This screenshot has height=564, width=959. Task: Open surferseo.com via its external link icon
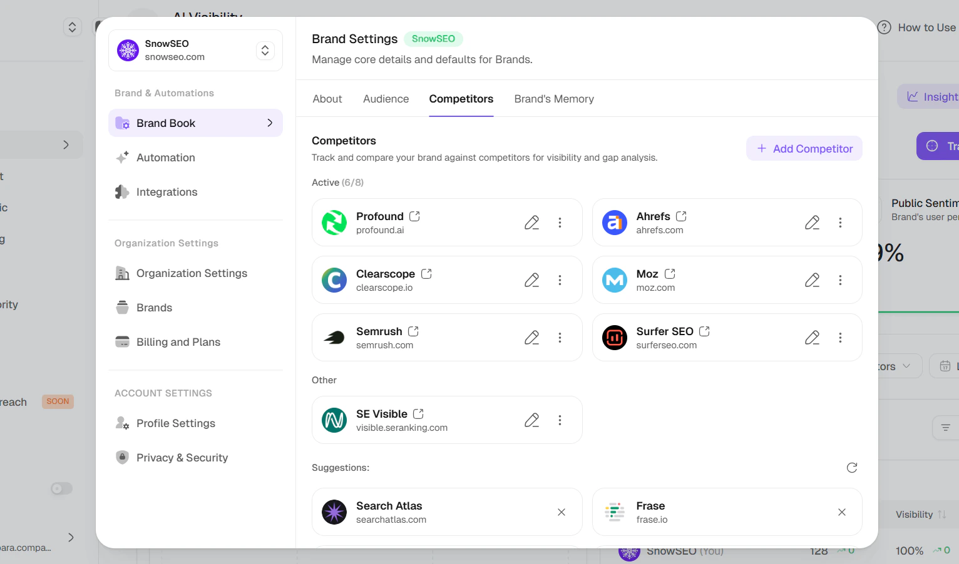tap(704, 331)
